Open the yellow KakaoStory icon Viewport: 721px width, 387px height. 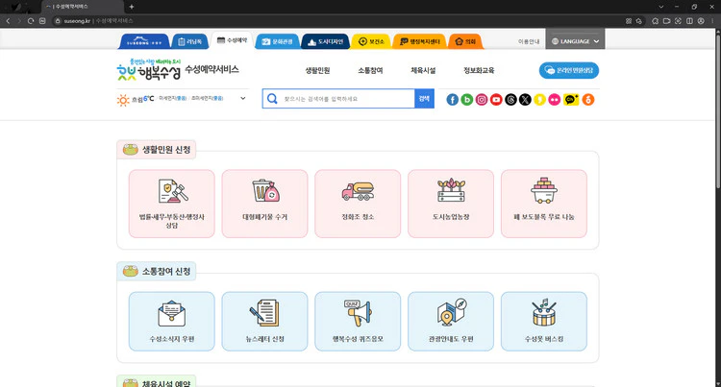pyautogui.click(x=540, y=100)
